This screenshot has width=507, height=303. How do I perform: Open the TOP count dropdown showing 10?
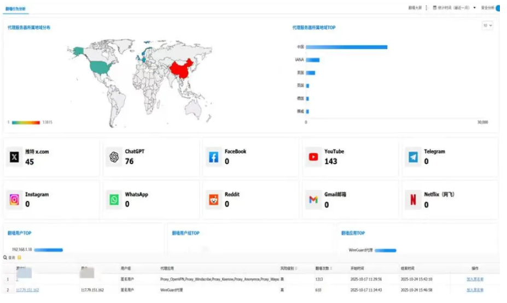tap(487, 25)
